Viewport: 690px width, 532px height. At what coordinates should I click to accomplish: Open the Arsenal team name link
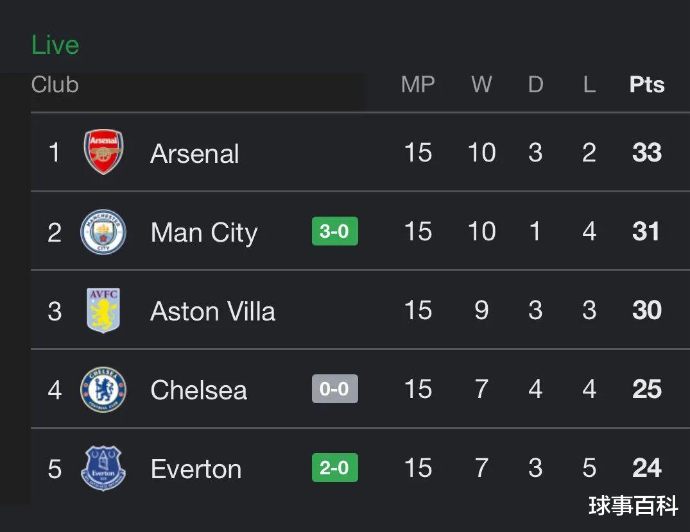[194, 154]
